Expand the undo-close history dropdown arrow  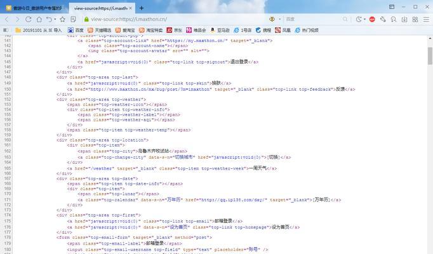tap(55, 19)
